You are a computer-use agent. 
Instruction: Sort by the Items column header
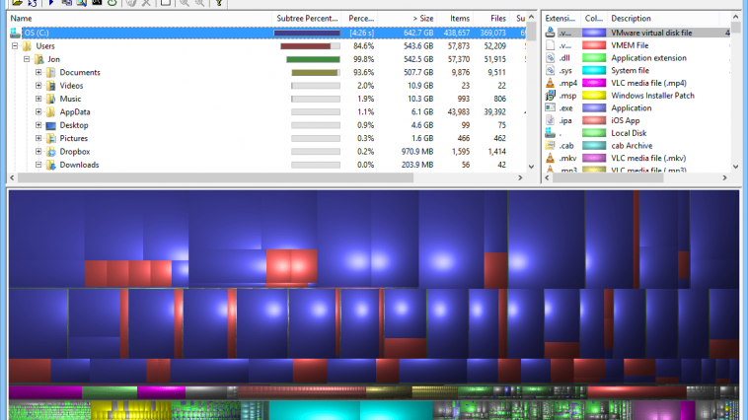tap(457, 19)
